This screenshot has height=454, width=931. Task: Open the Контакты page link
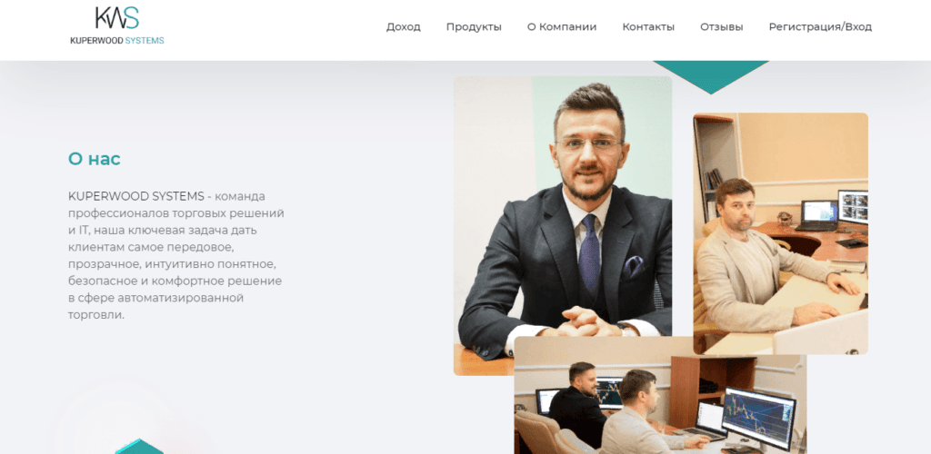(x=647, y=26)
